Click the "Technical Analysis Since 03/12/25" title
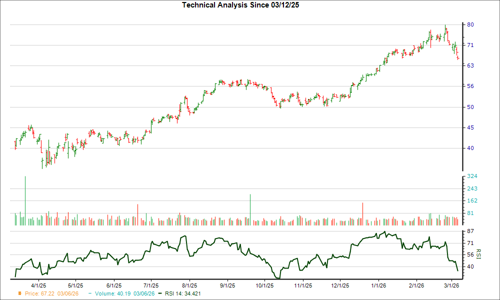This screenshot has width=500, height=300. [240, 5]
